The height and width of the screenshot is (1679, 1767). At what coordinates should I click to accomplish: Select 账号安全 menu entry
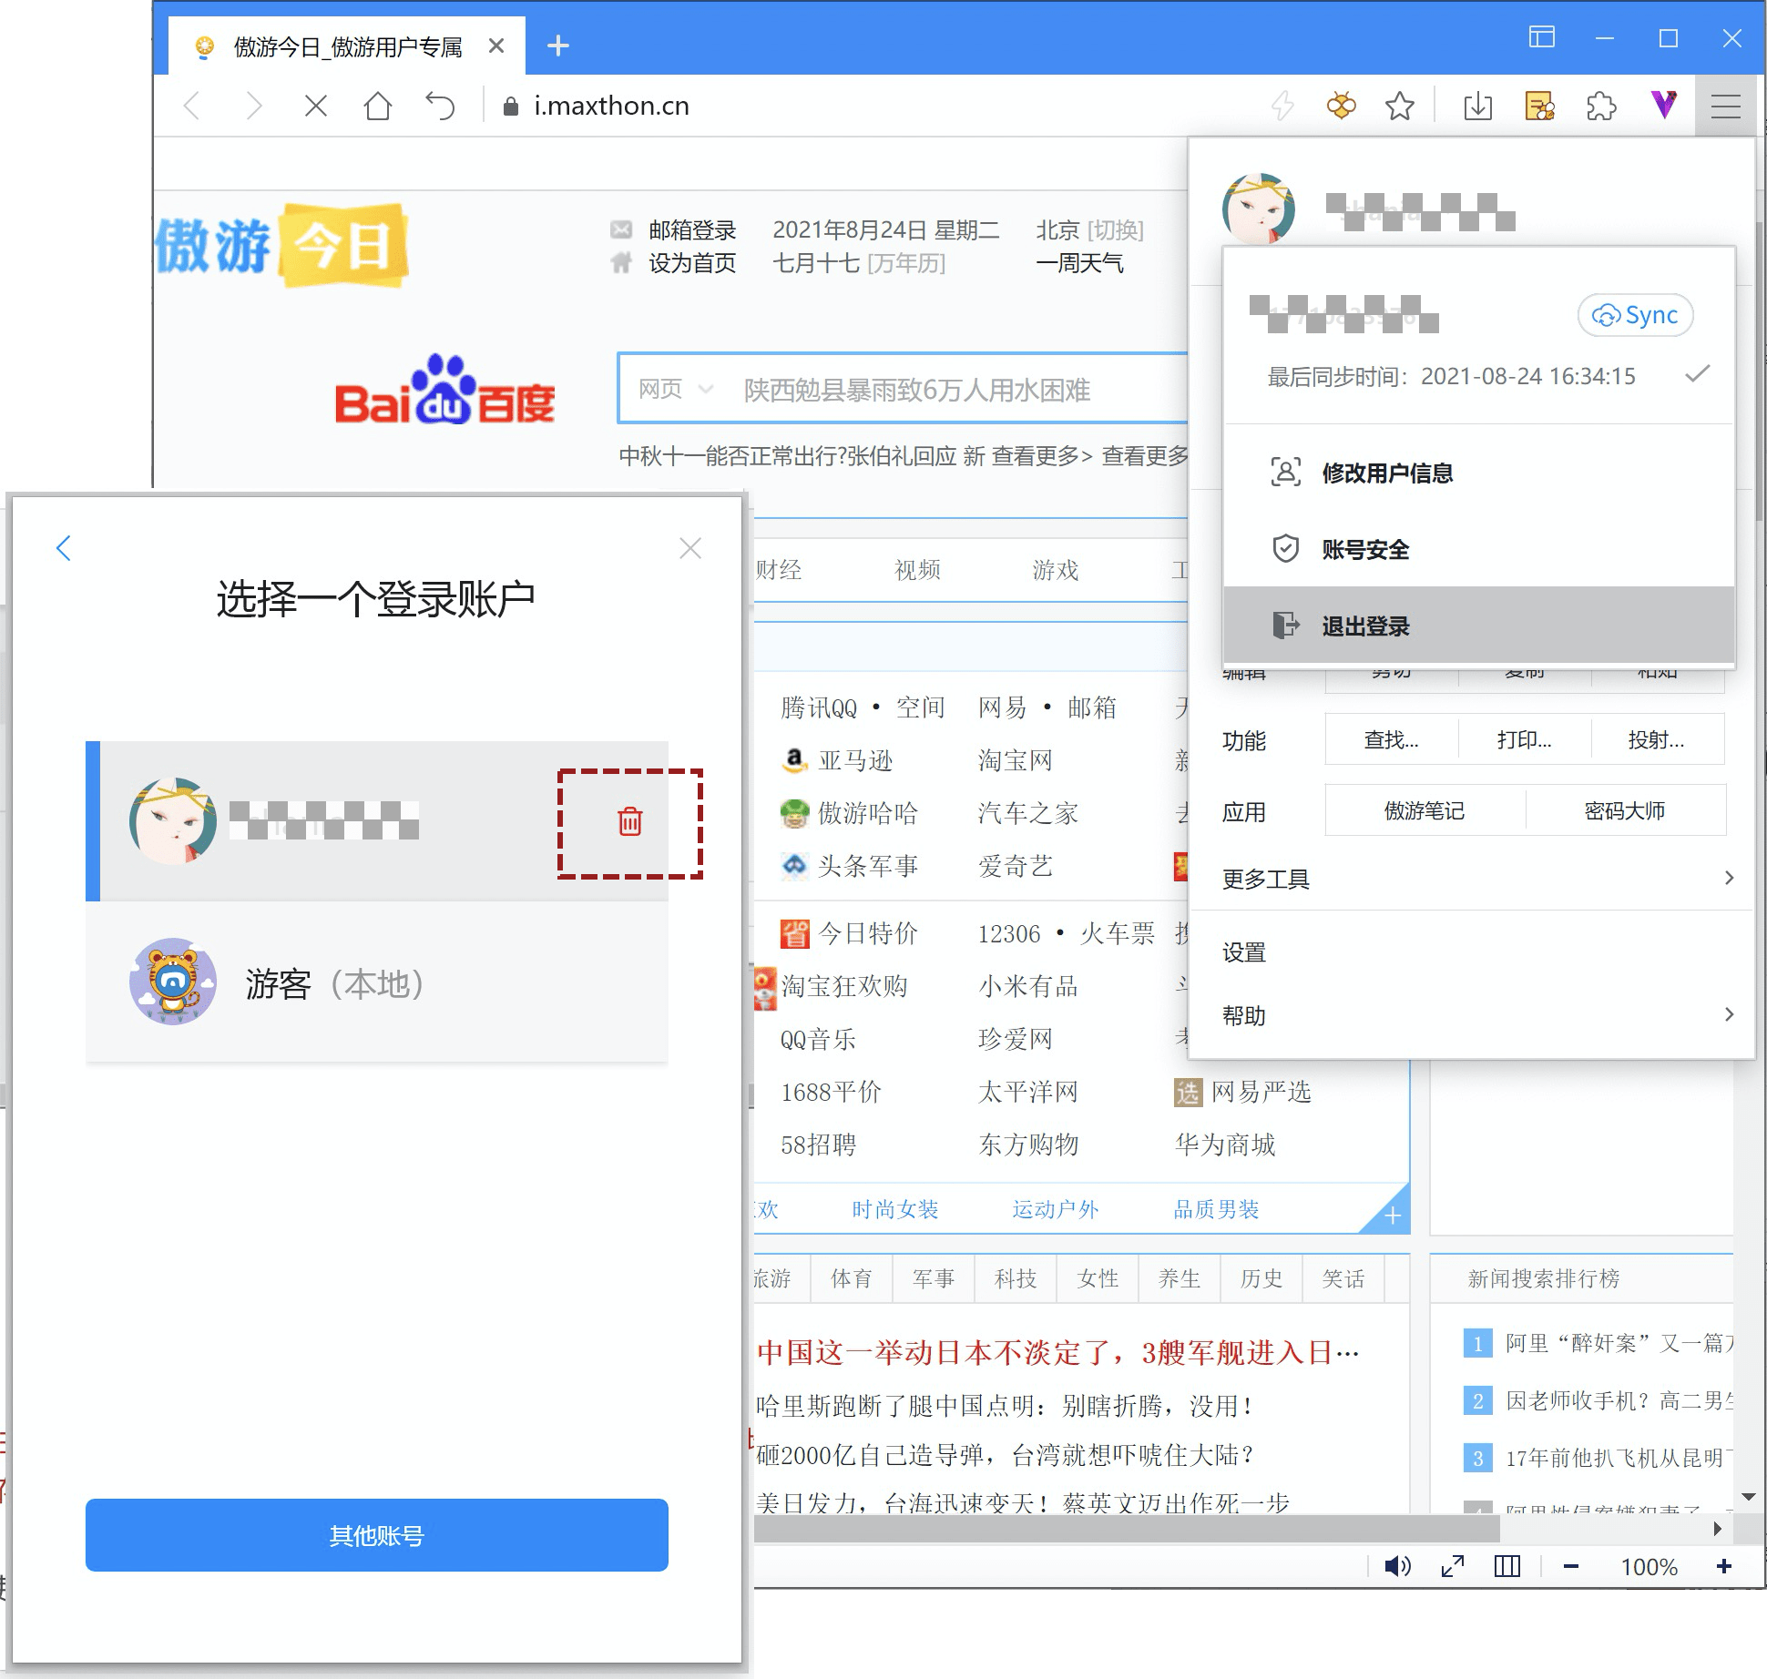pos(1479,549)
